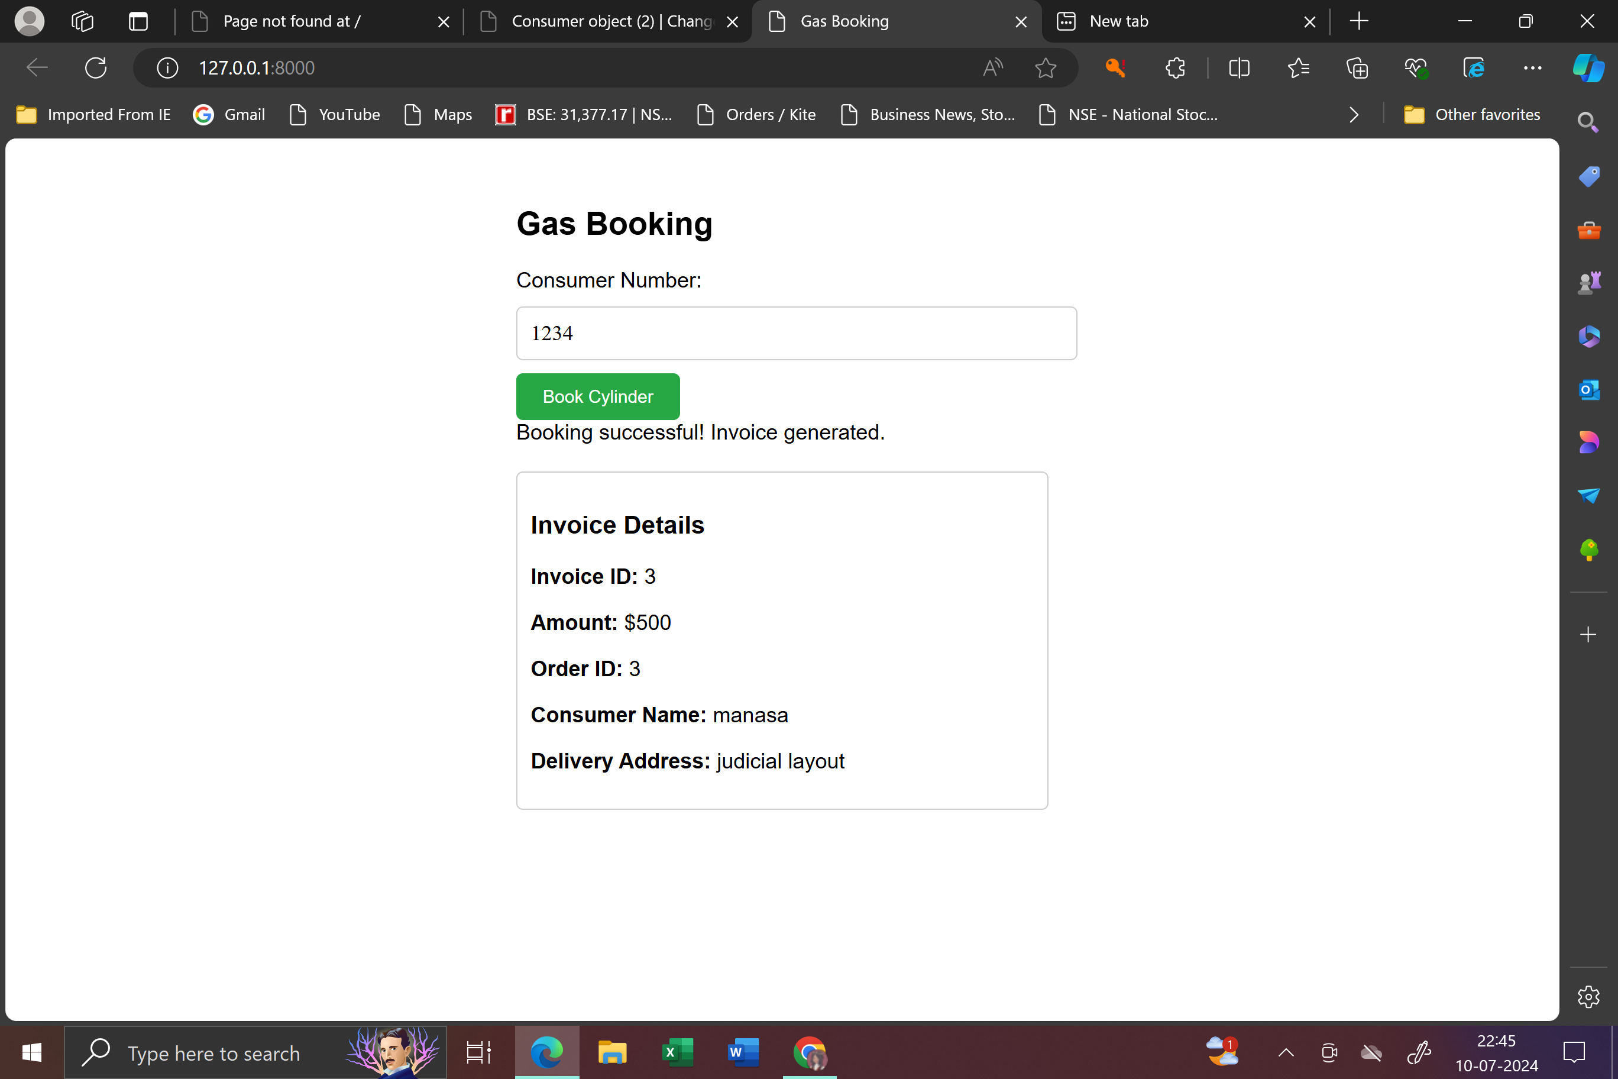
Task: Start Read aloud for the page
Action: [x=993, y=67]
